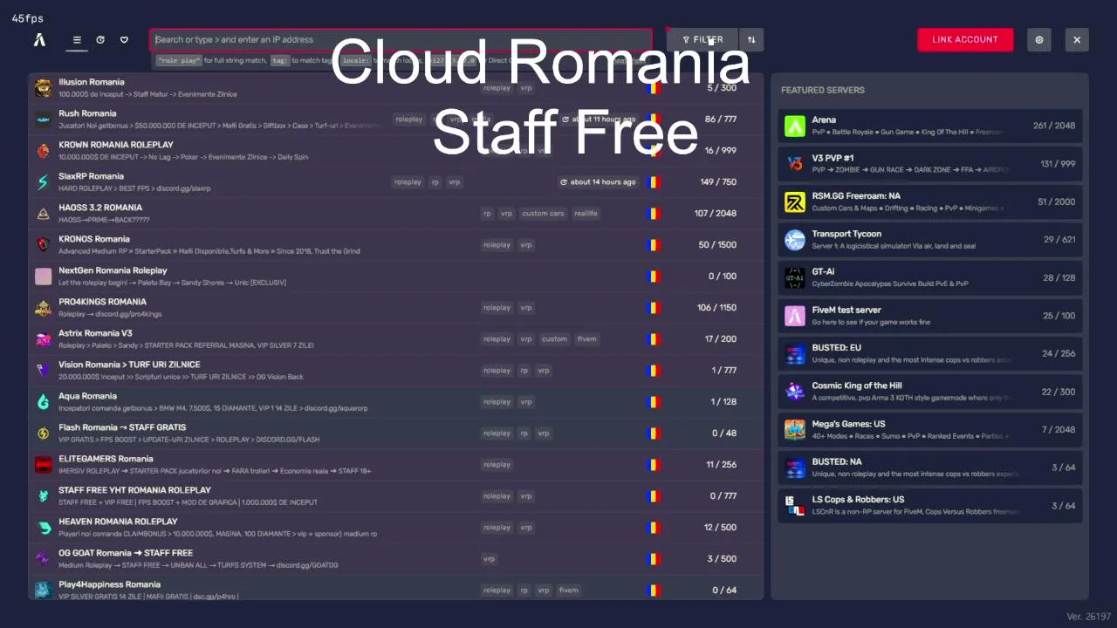
Task: Focus the server search input field
Action: click(401, 39)
